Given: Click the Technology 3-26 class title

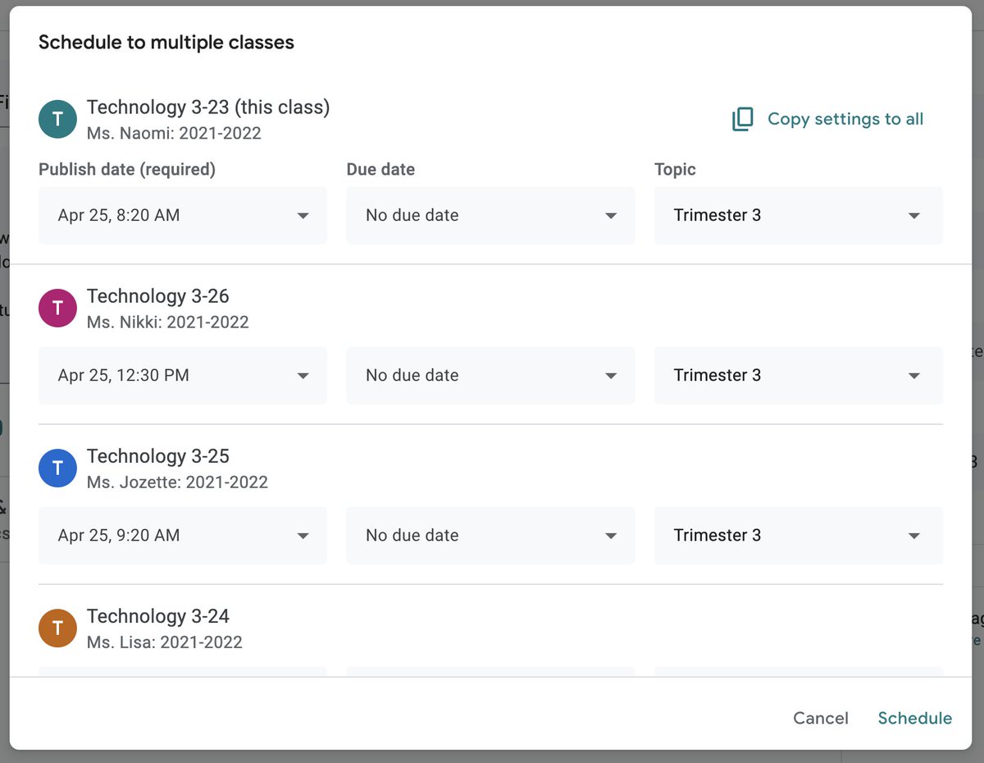Looking at the screenshot, I should pyautogui.click(x=158, y=296).
